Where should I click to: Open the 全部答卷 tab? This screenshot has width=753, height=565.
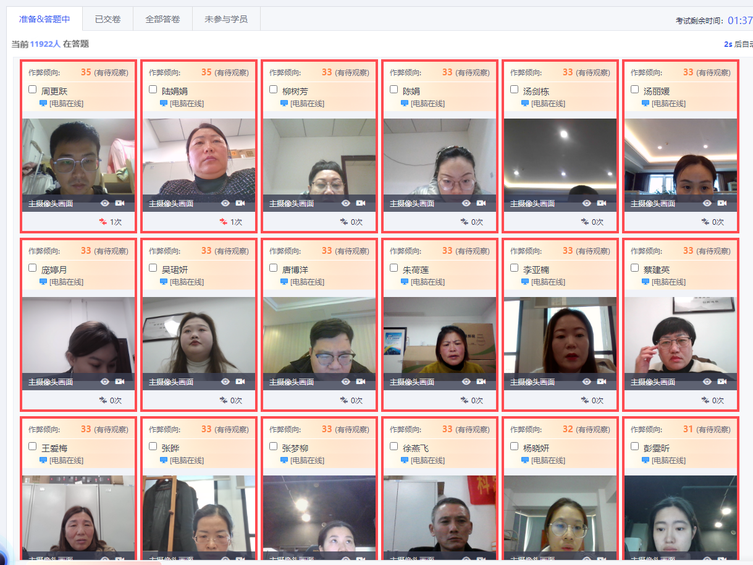162,19
